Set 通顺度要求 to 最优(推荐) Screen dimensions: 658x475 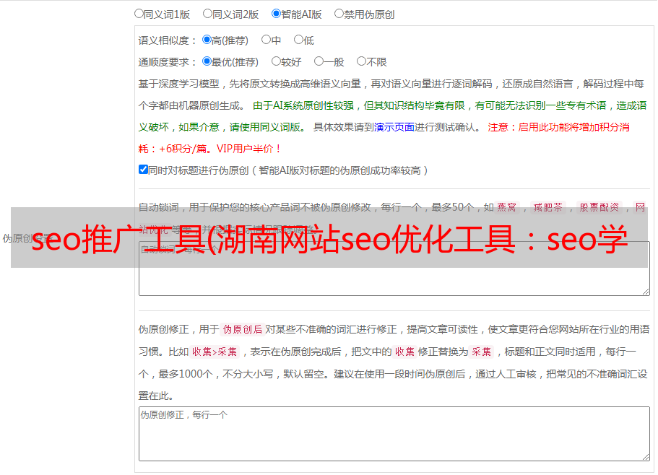(x=207, y=61)
